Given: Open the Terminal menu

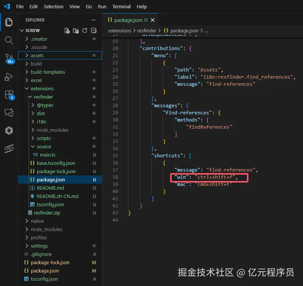Looking at the screenshot, I should (x=122, y=6).
